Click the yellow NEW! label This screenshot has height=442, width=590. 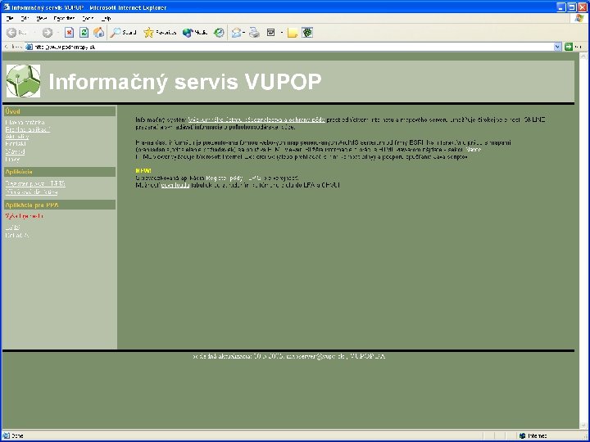tap(143, 170)
